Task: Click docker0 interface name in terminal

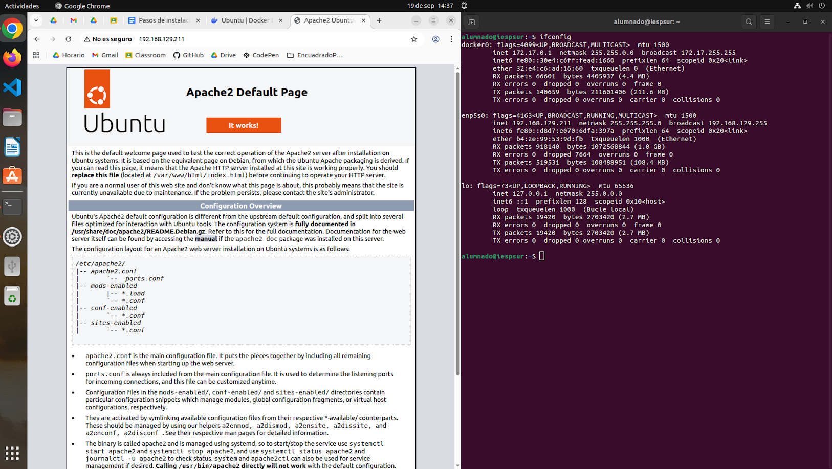Action: tap(475, 45)
